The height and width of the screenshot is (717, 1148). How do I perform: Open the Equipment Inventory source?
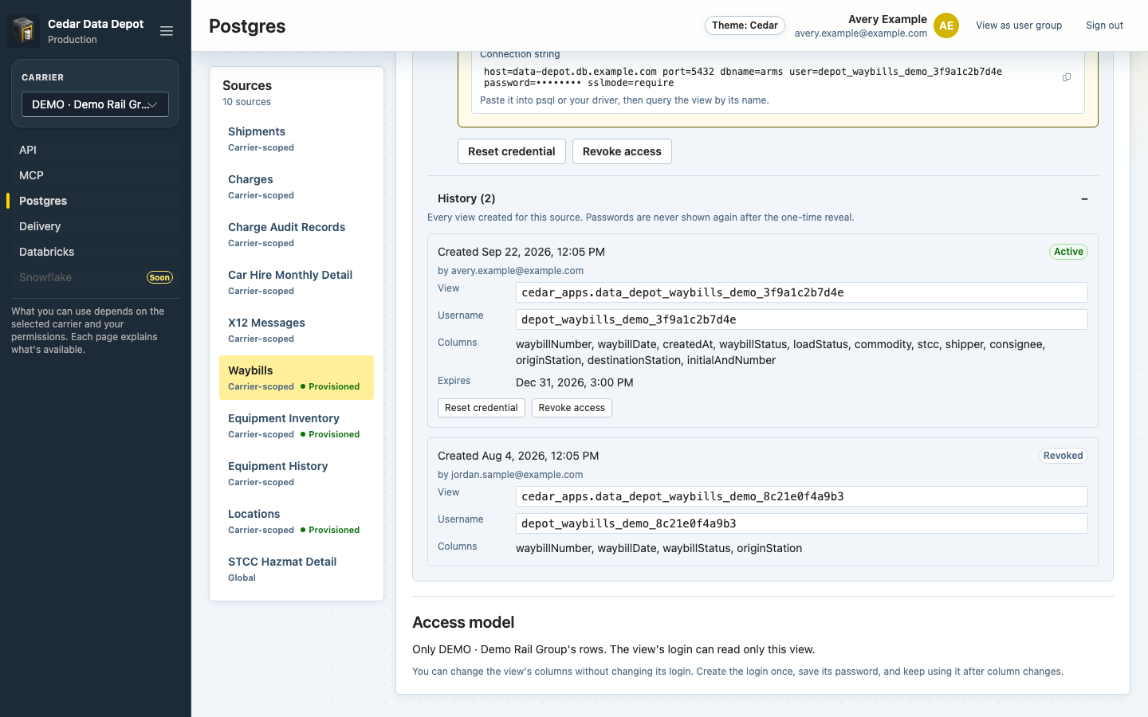297,425
